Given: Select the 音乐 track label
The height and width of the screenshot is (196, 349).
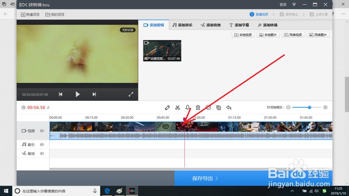Looking at the screenshot, I should (x=28, y=145).
